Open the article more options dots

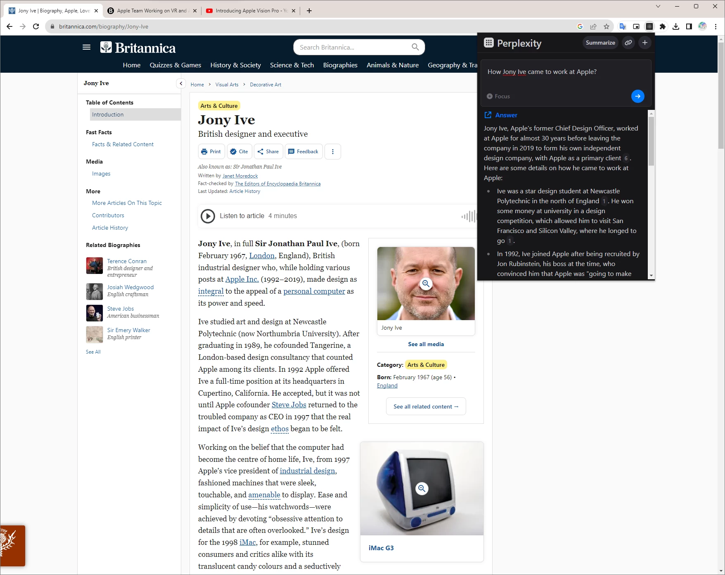click(333, 152)
